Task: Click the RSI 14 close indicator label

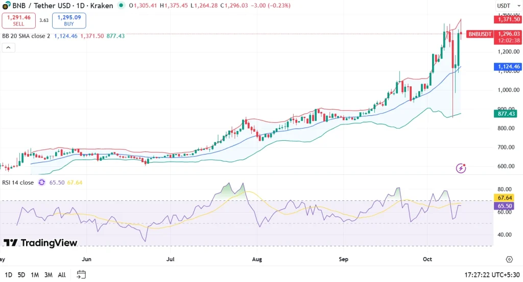Action: (18, 182)
